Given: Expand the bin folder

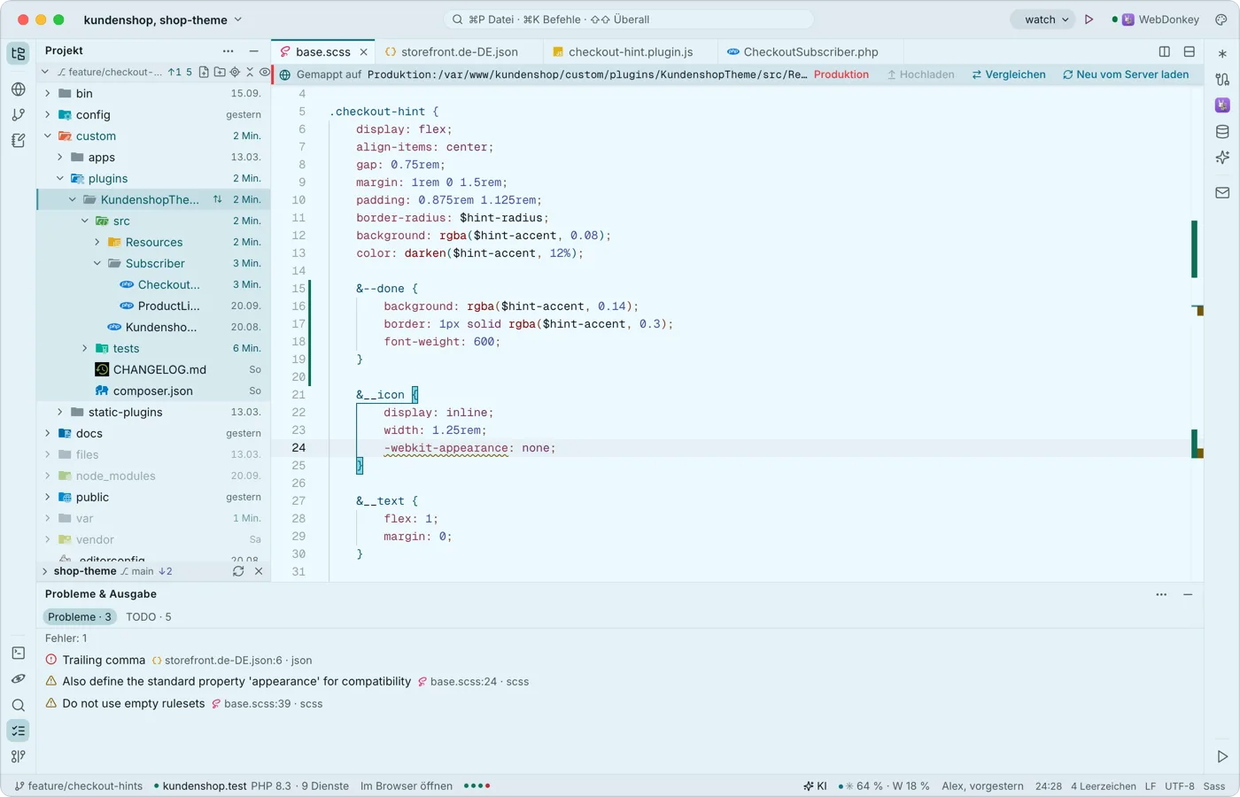Looking at the screenshot, I should [48, 93].
